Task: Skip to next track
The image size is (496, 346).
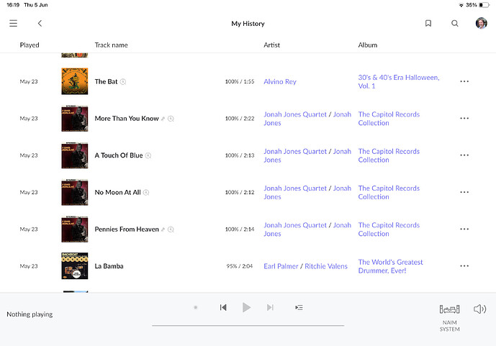Action: pos(270,308)
